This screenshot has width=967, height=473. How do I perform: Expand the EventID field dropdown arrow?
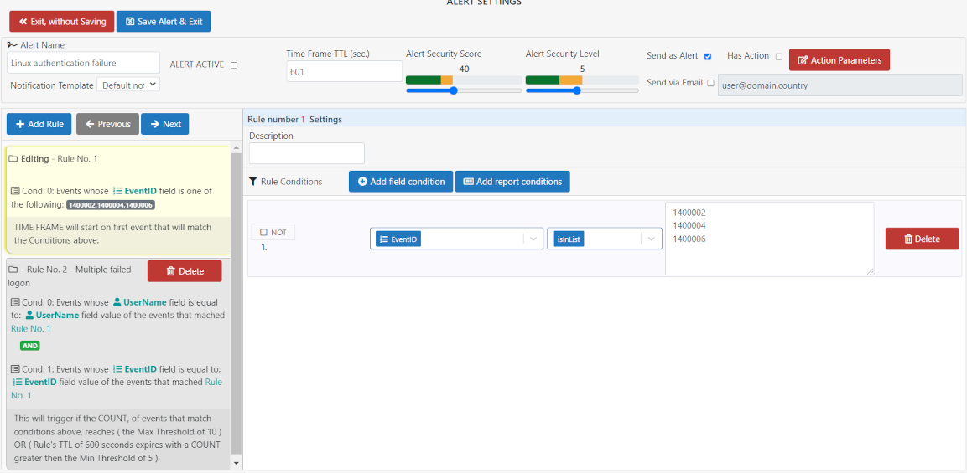533,239
